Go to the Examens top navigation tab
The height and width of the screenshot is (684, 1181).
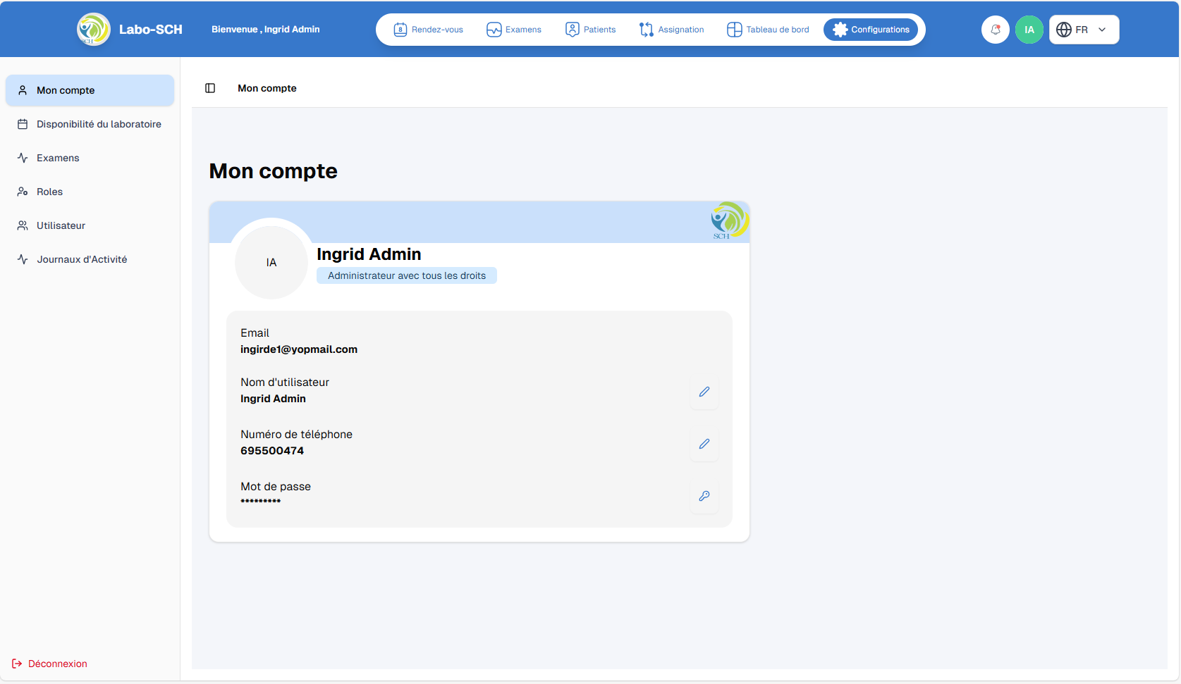(514, 30)
